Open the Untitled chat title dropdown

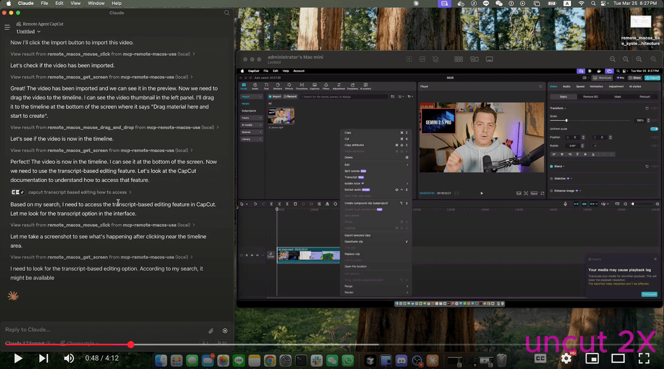tap(29, 31)
